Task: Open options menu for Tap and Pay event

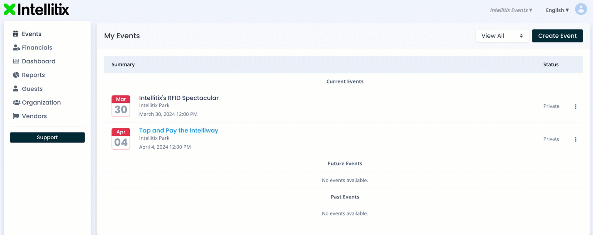Action: point(575,140)
